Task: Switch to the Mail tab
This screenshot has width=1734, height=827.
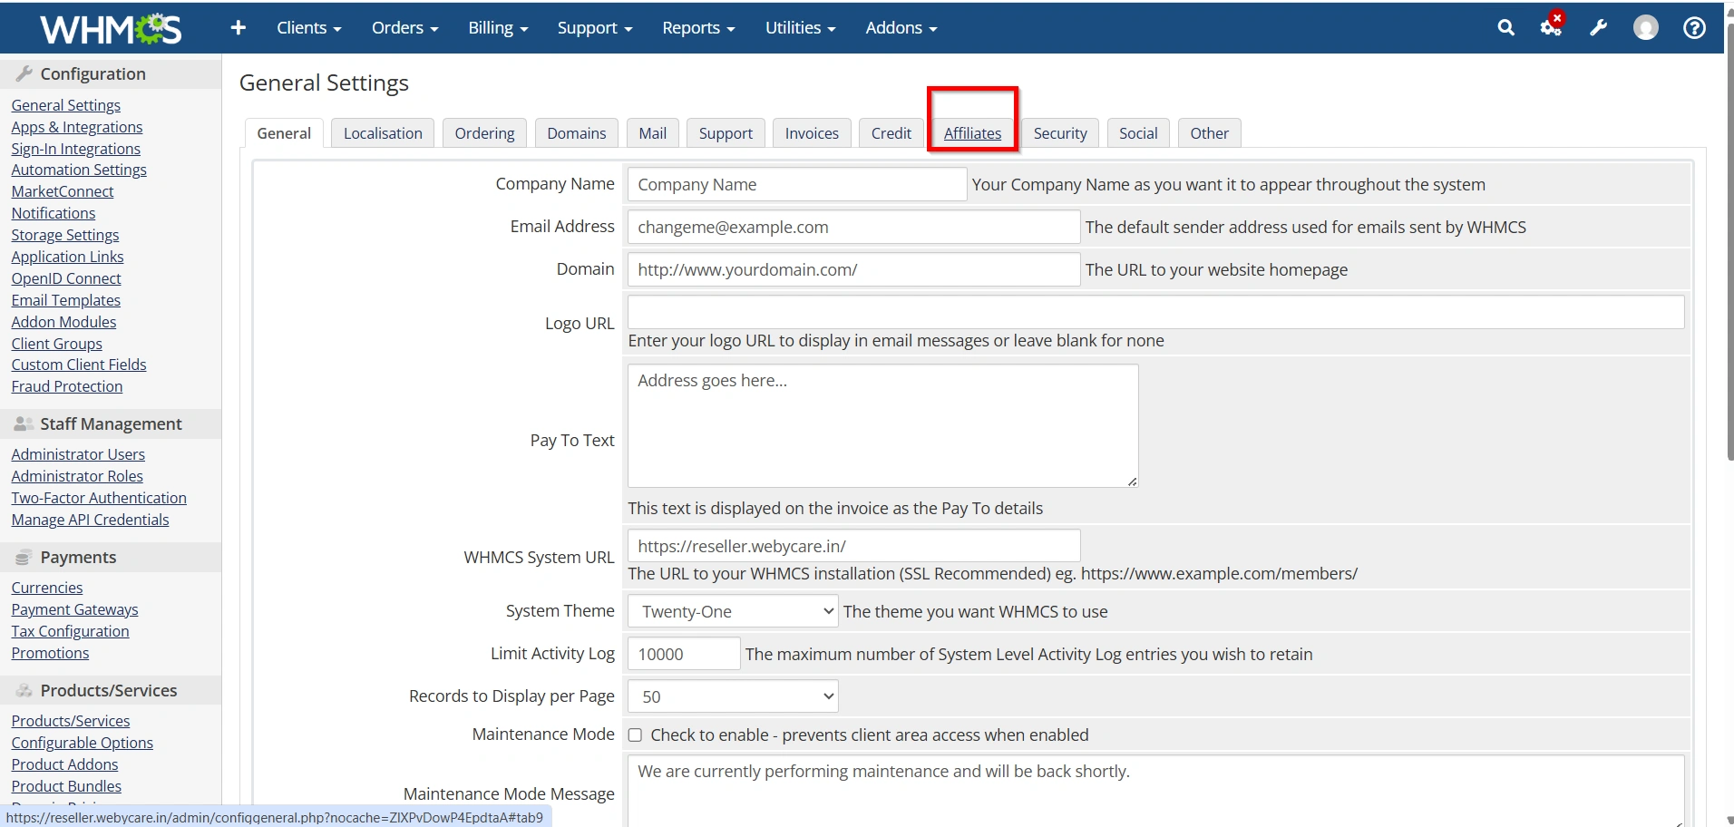Action: [653, 133]
